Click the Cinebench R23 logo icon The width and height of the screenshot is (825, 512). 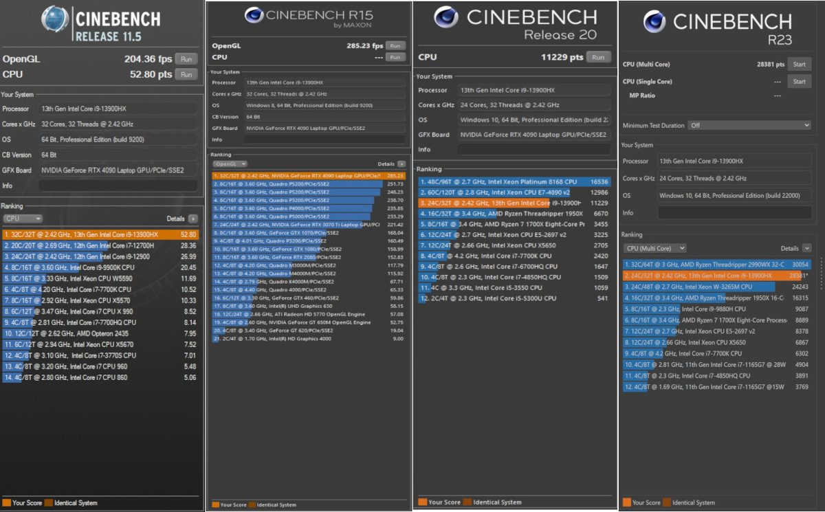(x=654, y=22)
